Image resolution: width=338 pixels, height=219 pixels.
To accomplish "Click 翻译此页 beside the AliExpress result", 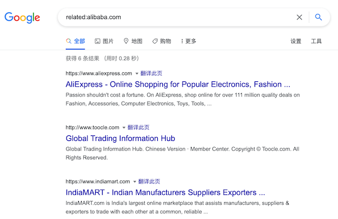I will click(x=152, y=74).
